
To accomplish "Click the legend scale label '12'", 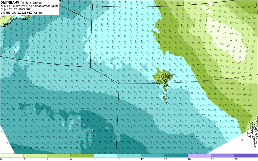I will point(142,159).
